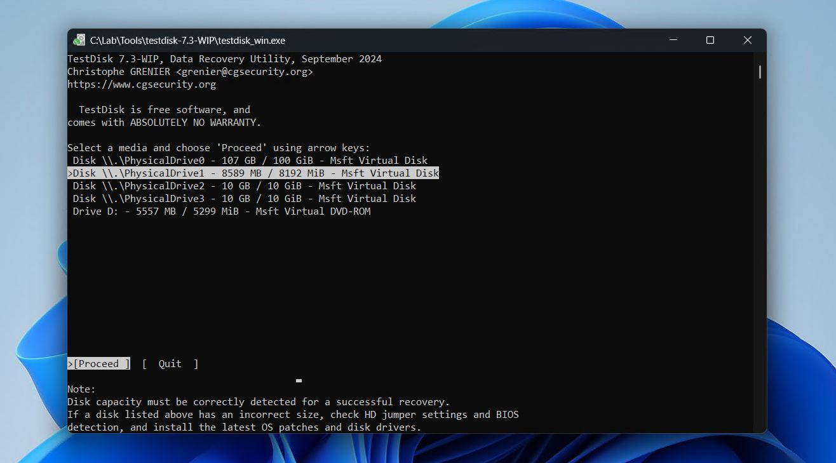The height and width of the screenshot is (463, 836).
Task: Choose the PhysicalDrive3 disk entry
Action: 243,198
